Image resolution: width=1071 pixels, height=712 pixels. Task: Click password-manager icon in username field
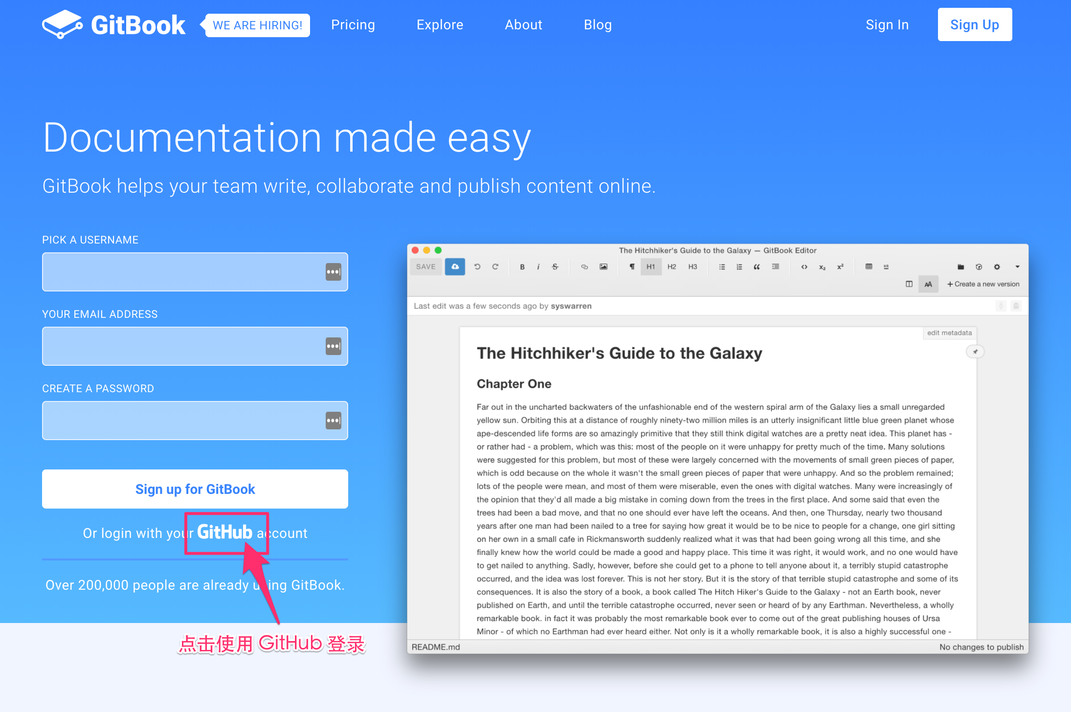coord(334,272)
